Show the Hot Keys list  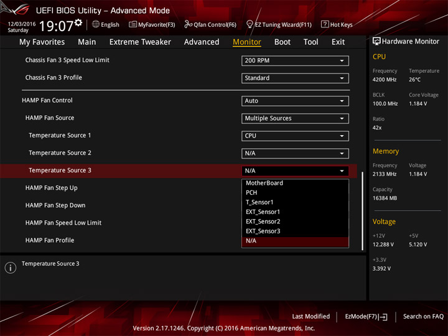pyautogui.click(x=337, y=24)
